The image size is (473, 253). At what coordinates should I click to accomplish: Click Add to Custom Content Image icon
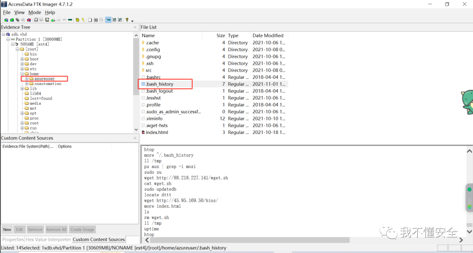coord(53,20)
